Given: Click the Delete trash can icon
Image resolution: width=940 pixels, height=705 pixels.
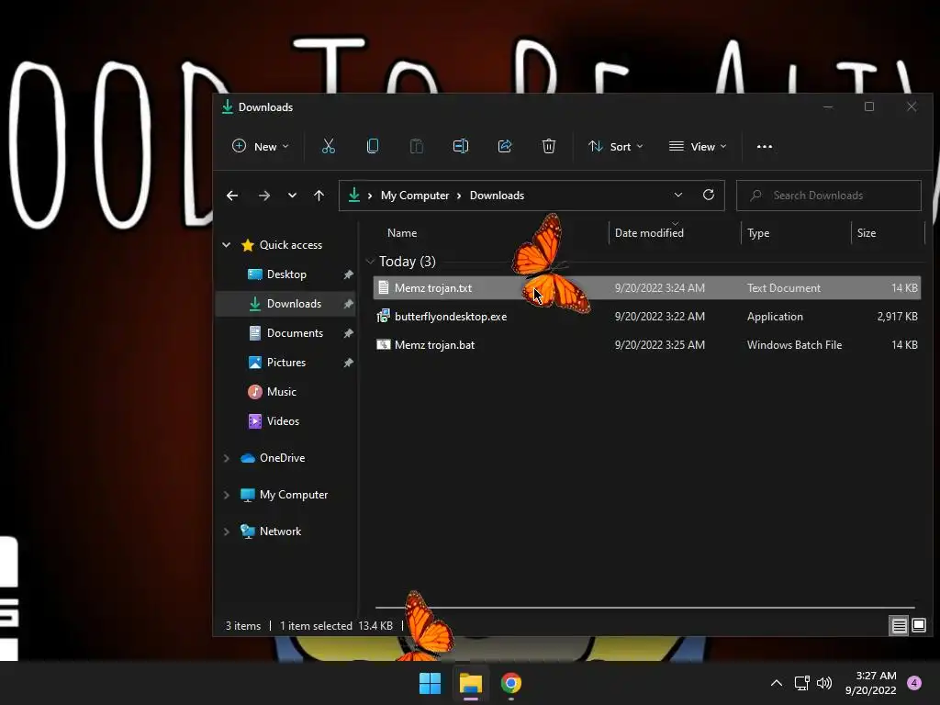Looking at the screenshot, I should tap(549, 146).
